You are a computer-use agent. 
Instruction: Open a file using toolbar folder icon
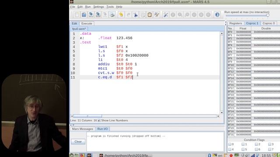coord(84,14)
